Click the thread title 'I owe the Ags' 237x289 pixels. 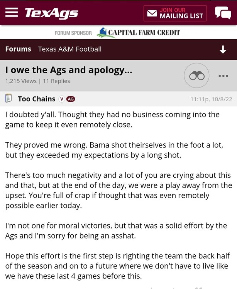69,70
